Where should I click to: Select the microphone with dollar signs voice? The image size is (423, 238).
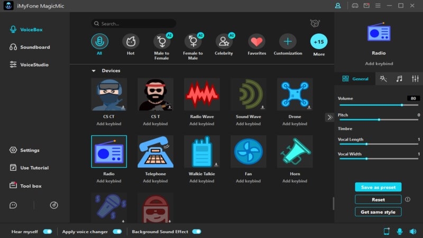[109, 207]
